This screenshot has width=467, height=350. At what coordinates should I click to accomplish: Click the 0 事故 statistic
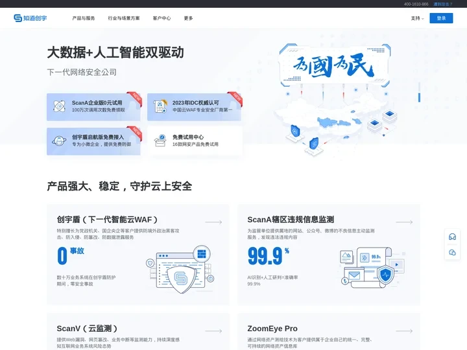pos(71,255)
